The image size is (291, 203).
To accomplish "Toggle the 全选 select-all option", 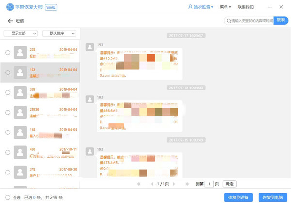I will (6, 197).
